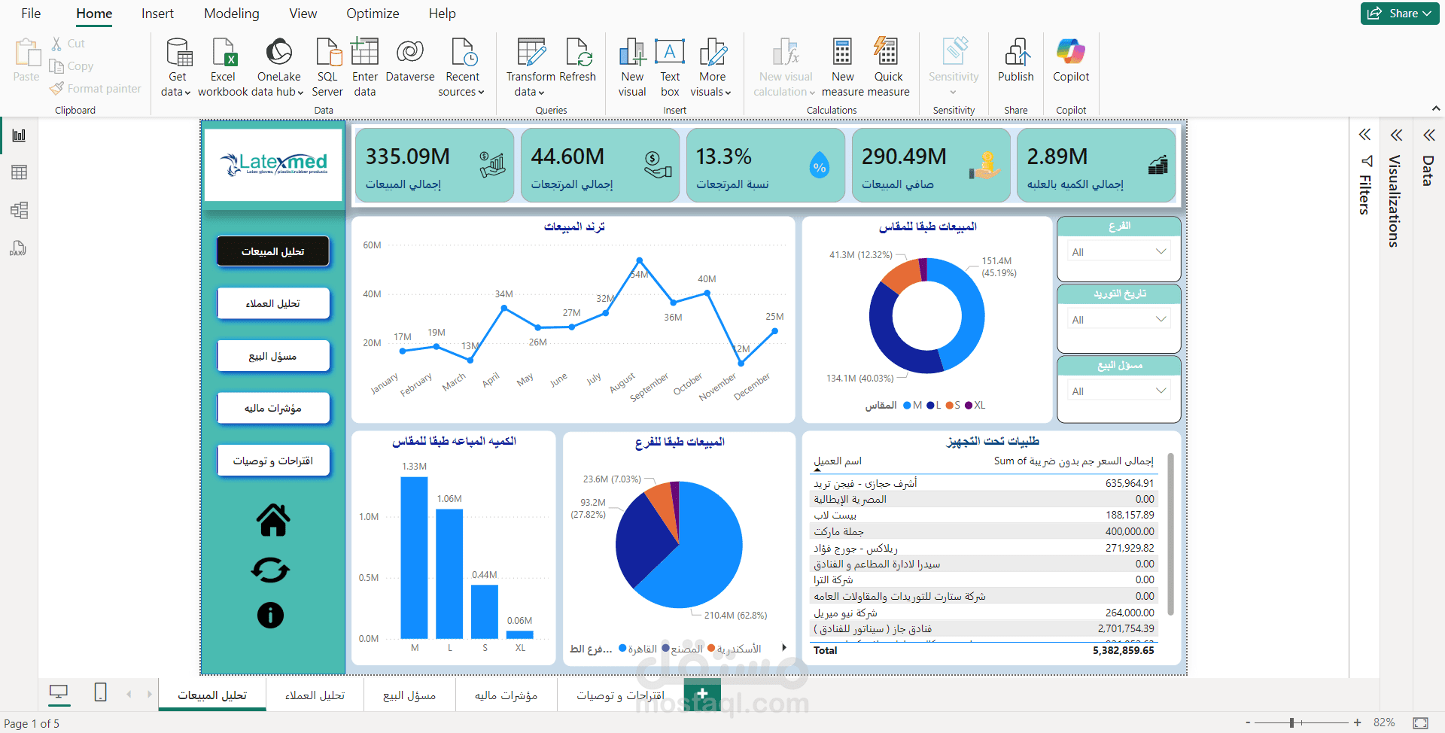Create a Quick measure

click(888, 68)
